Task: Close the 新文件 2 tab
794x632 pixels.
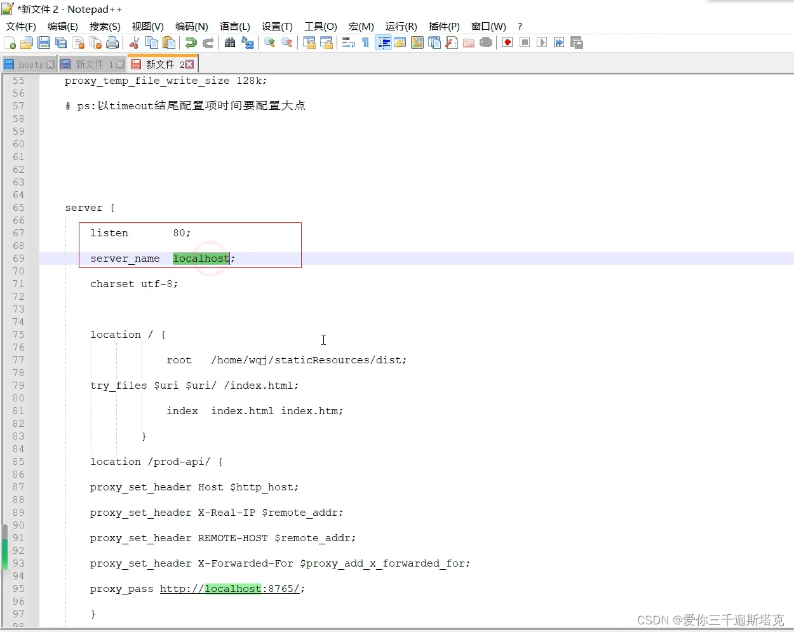Action: tap(189, 64)
